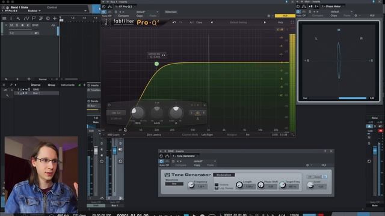Select the Instruments tab in console
The image size is (385, 216).
pyautogui.click(x=67, y=85)
